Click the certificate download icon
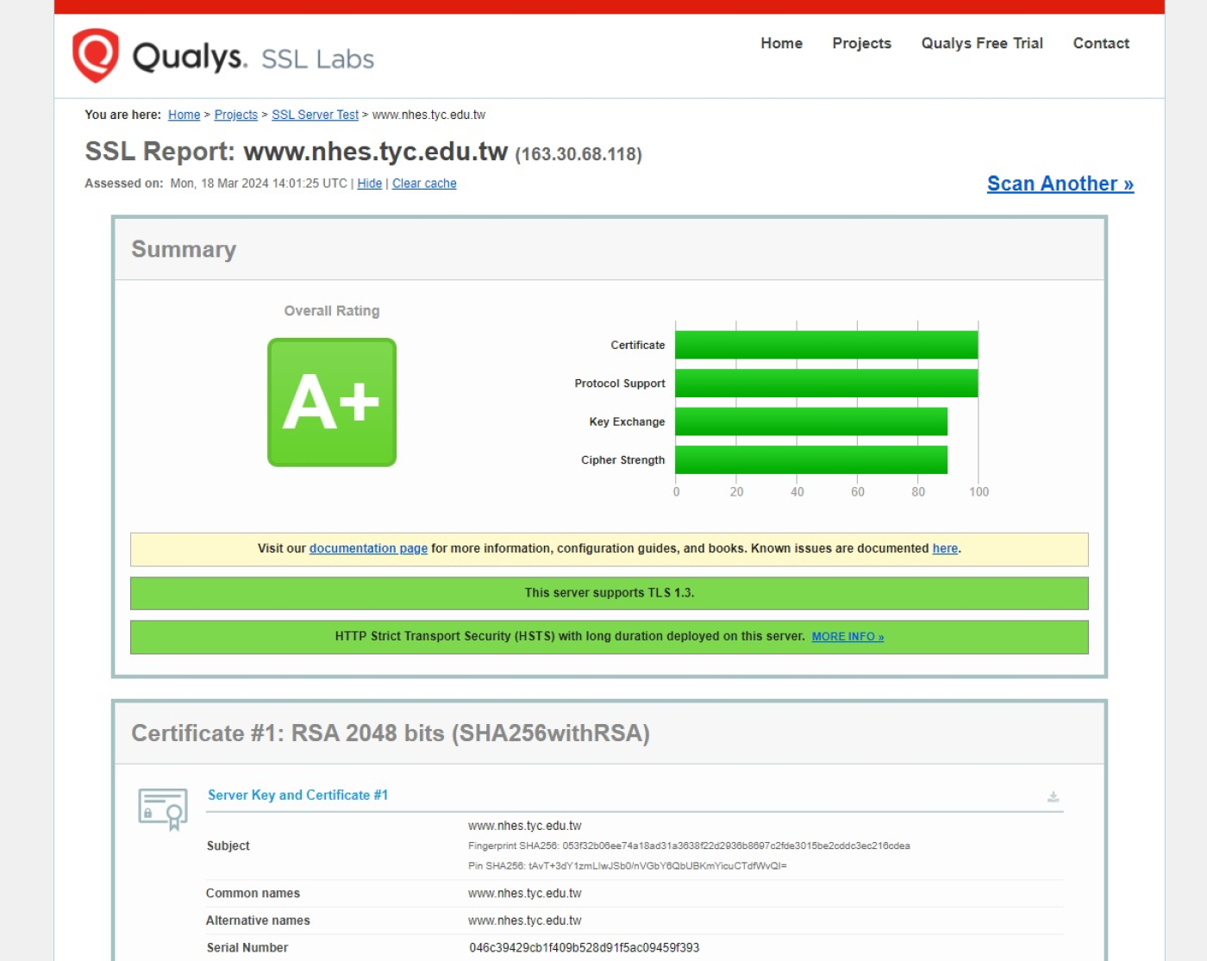Screen dimensions: 1207x961 pos(1053,796)
